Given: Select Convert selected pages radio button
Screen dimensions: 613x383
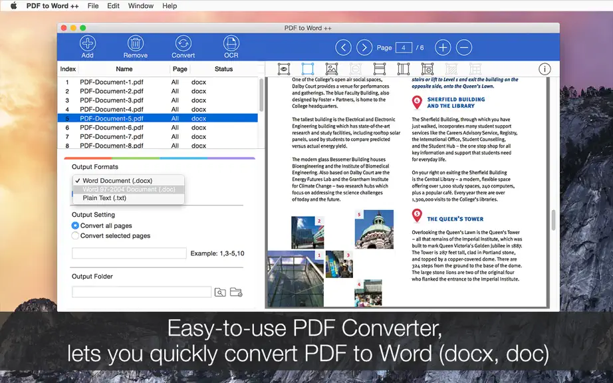Looking at the screenshot, I should (75, 235).
